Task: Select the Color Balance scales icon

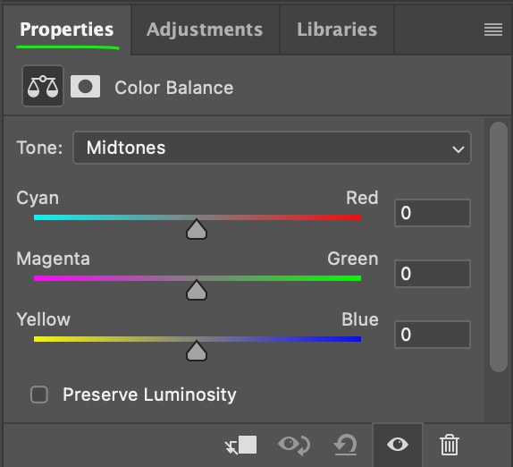Action: pos(43,86)
